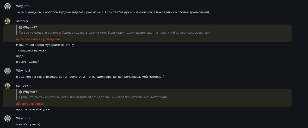Click Why not? name in quote above "в суд подашь?"

(x=30, y=27)
